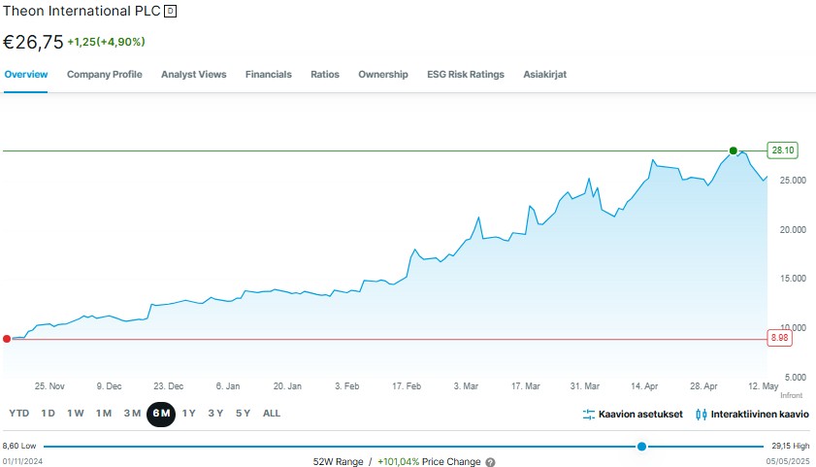Click the help icon beside Price Change

click(x=490, y=462)
